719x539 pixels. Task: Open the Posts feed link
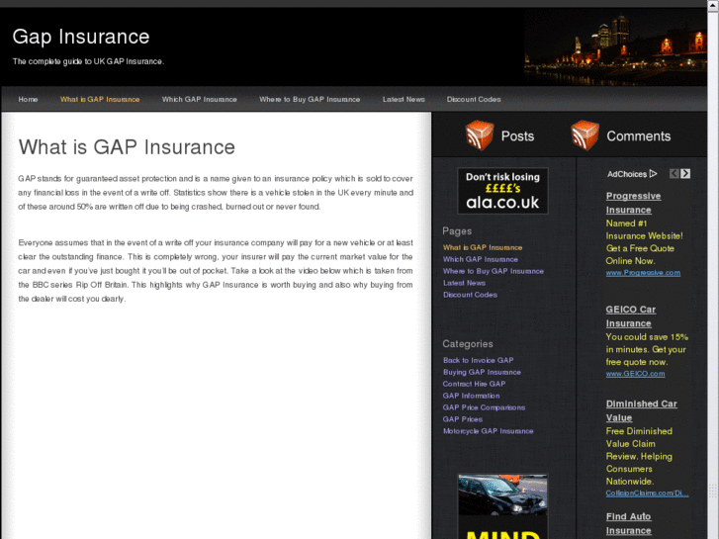point(517,135)
